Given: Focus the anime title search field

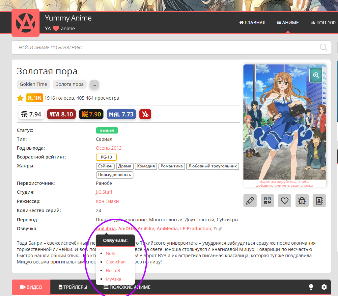Looking at the screenshot, I should [171, 48].
